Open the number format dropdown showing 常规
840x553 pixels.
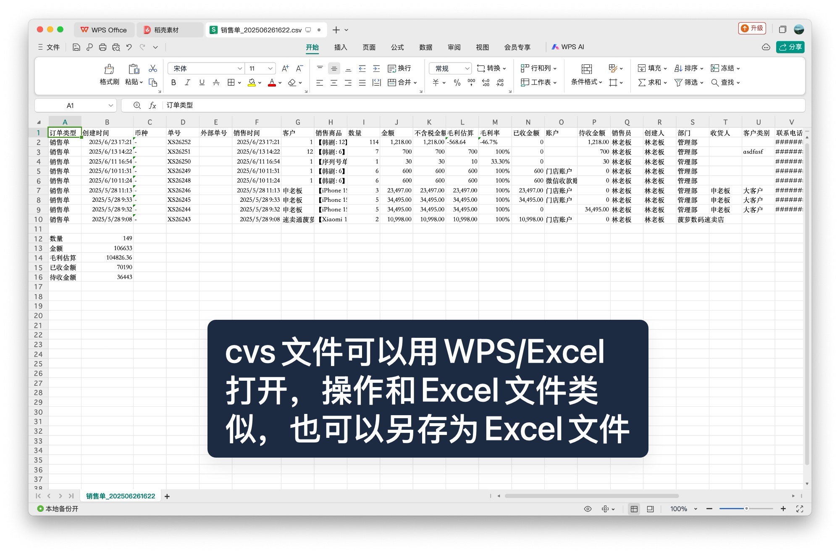click(467, 68)
